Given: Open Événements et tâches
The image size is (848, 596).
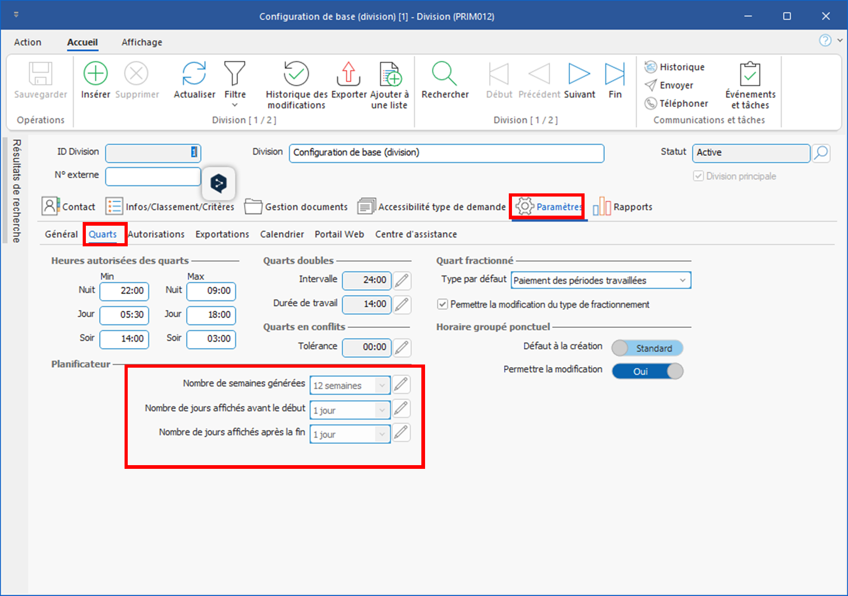Looking at the screenshot, I should coord(750,74).
